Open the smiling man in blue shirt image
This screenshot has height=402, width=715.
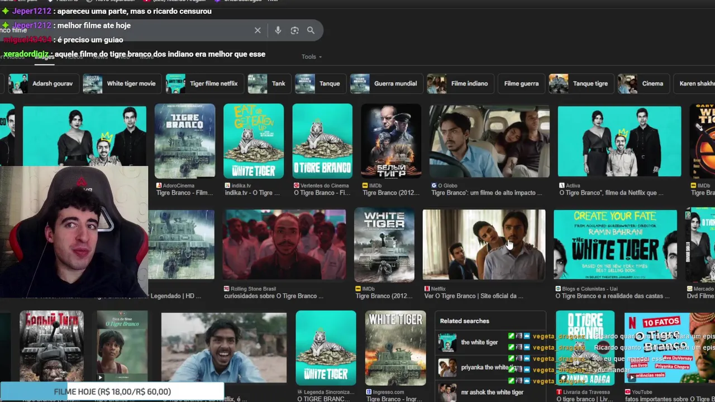[224, 347]
